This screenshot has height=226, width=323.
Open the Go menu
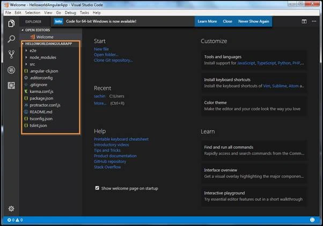click(x=58, y=13)
